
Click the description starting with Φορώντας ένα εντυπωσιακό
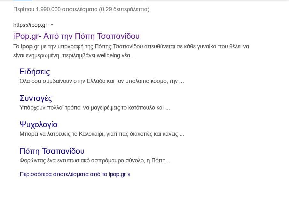click(x=96, y=160)
